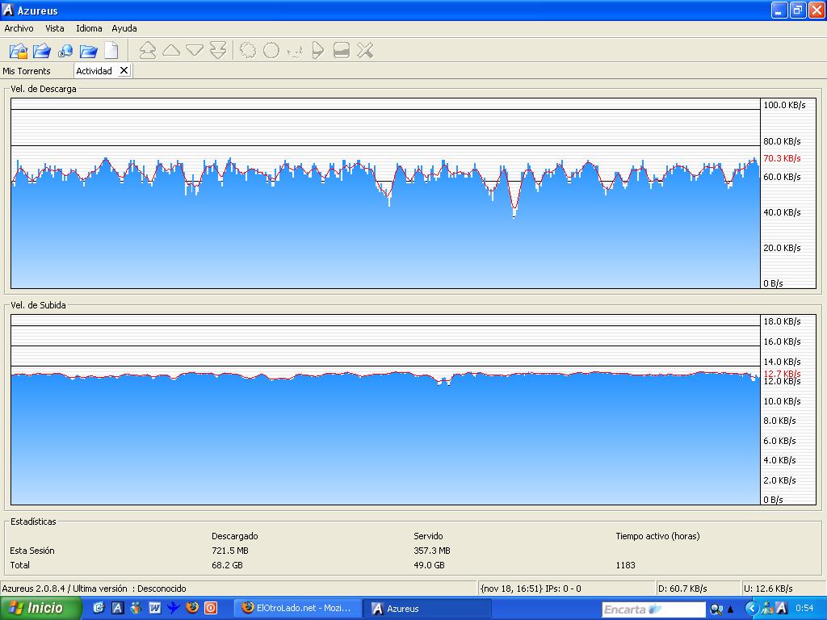Launch Azureus from quick launch bar
827x620 pixels.
coord(118,608)
